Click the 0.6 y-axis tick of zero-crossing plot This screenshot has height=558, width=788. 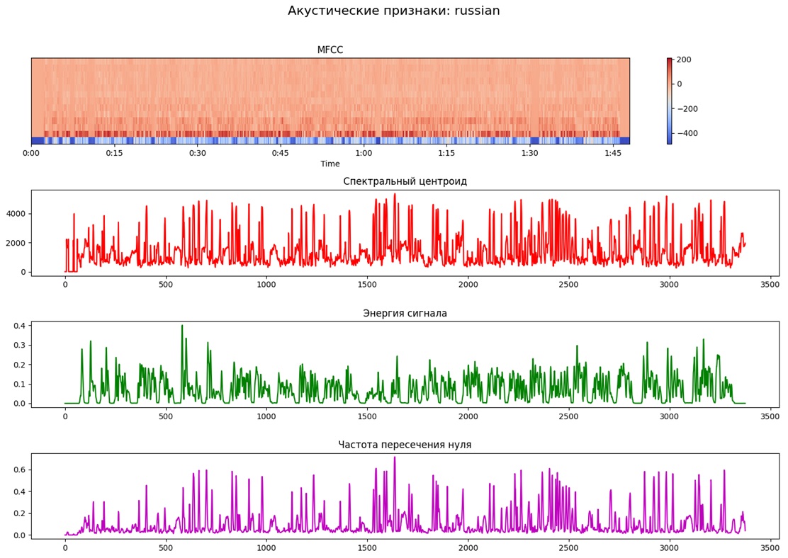(19, 470)
